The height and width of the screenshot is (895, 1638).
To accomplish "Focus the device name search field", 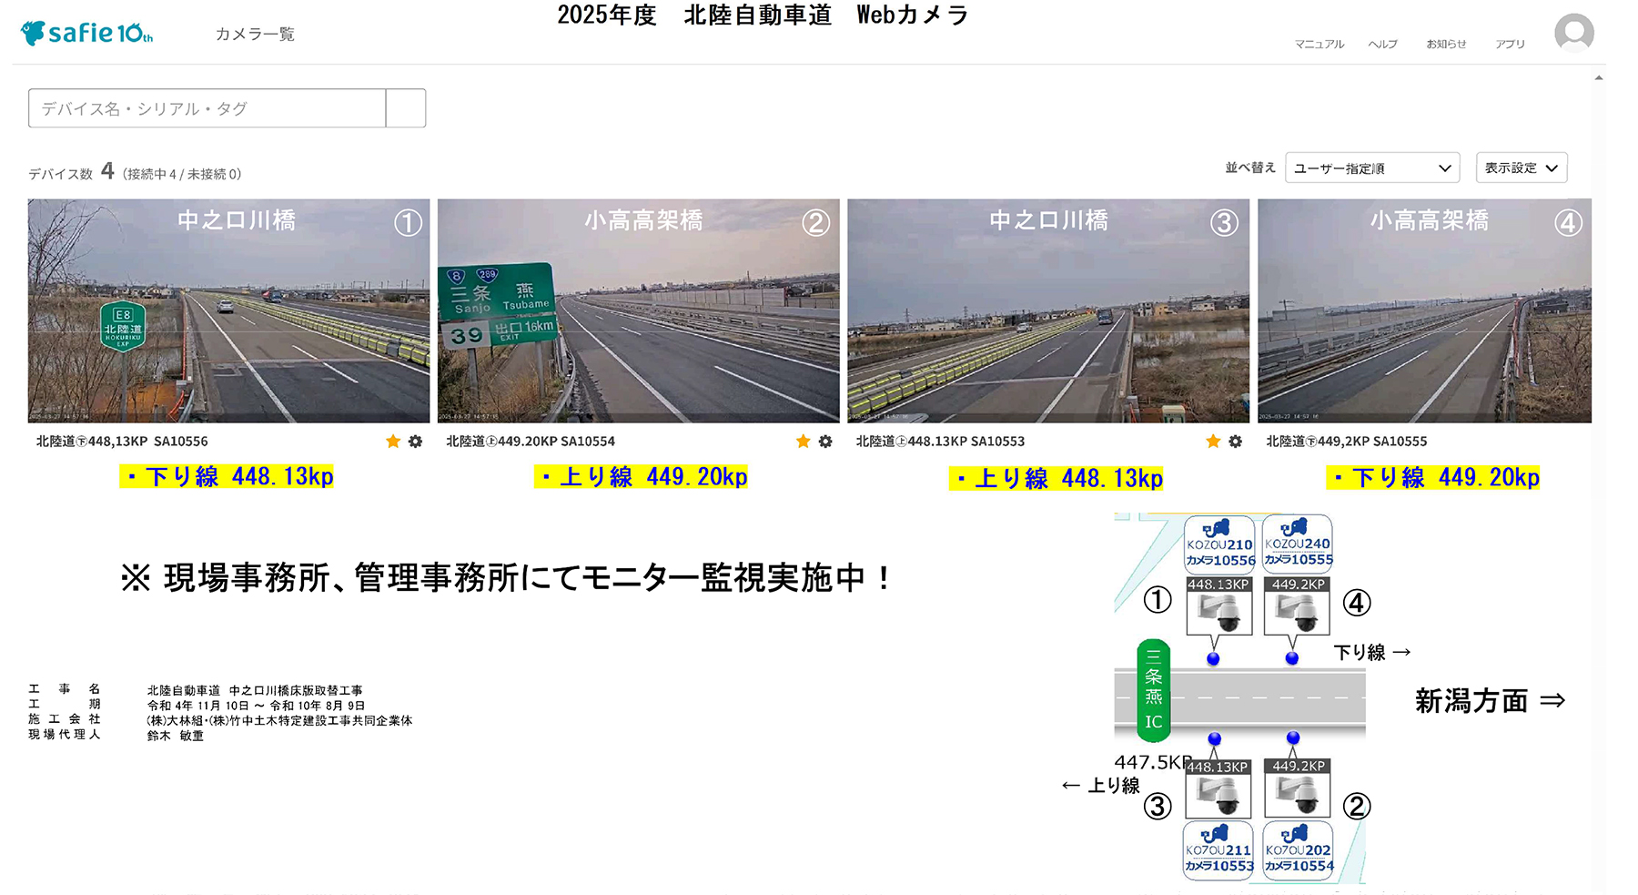I will [x=207, y=108].
